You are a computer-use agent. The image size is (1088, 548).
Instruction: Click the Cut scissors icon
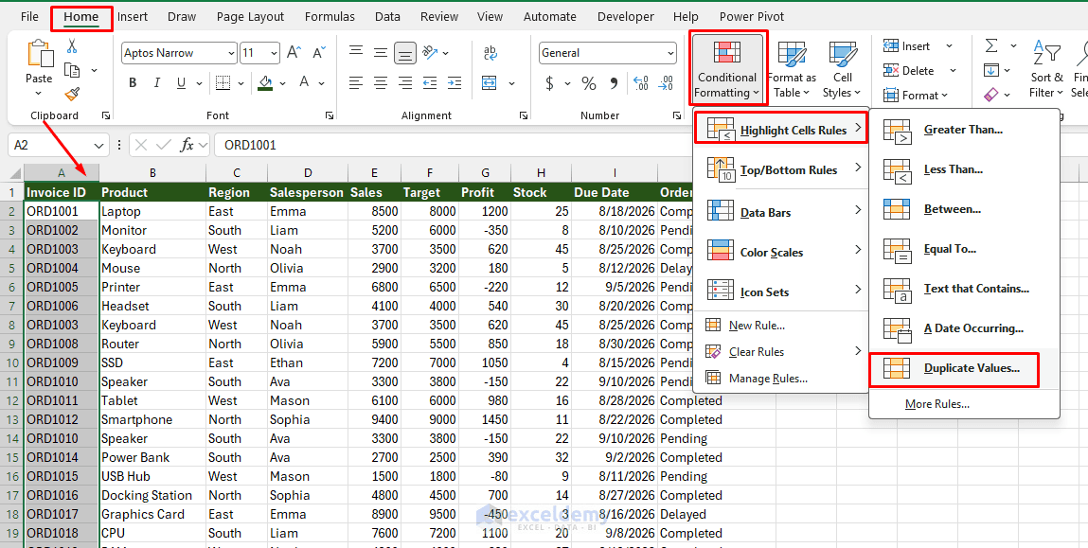(71, 46)
